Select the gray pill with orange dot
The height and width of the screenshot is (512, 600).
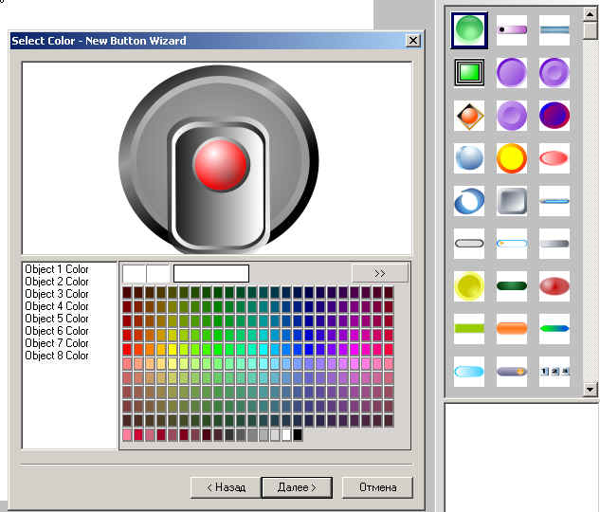512,371
